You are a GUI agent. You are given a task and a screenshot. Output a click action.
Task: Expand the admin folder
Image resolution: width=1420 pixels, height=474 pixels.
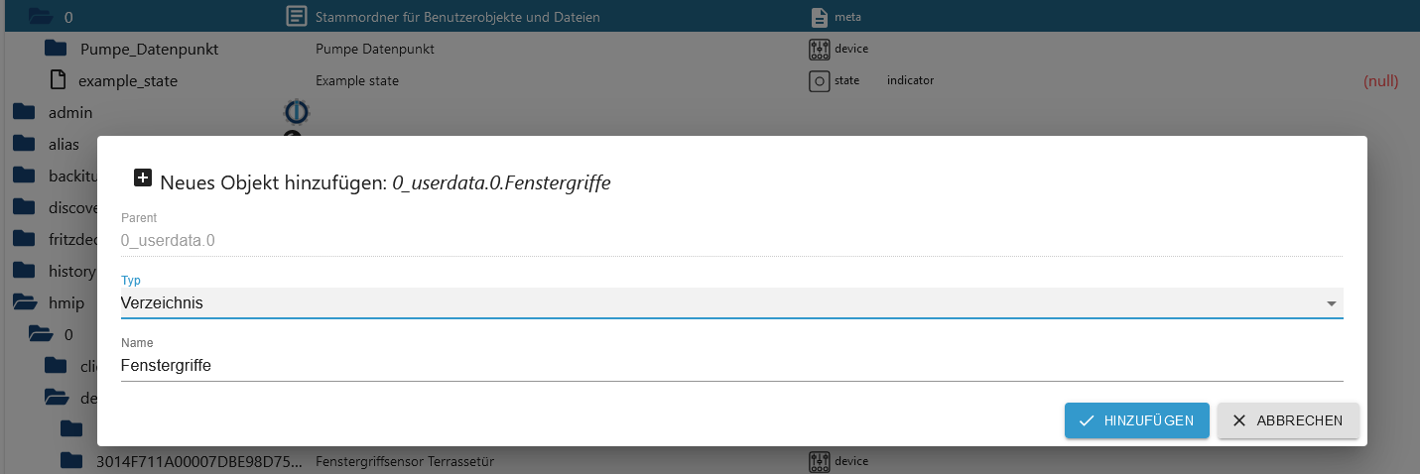point(24,112)
